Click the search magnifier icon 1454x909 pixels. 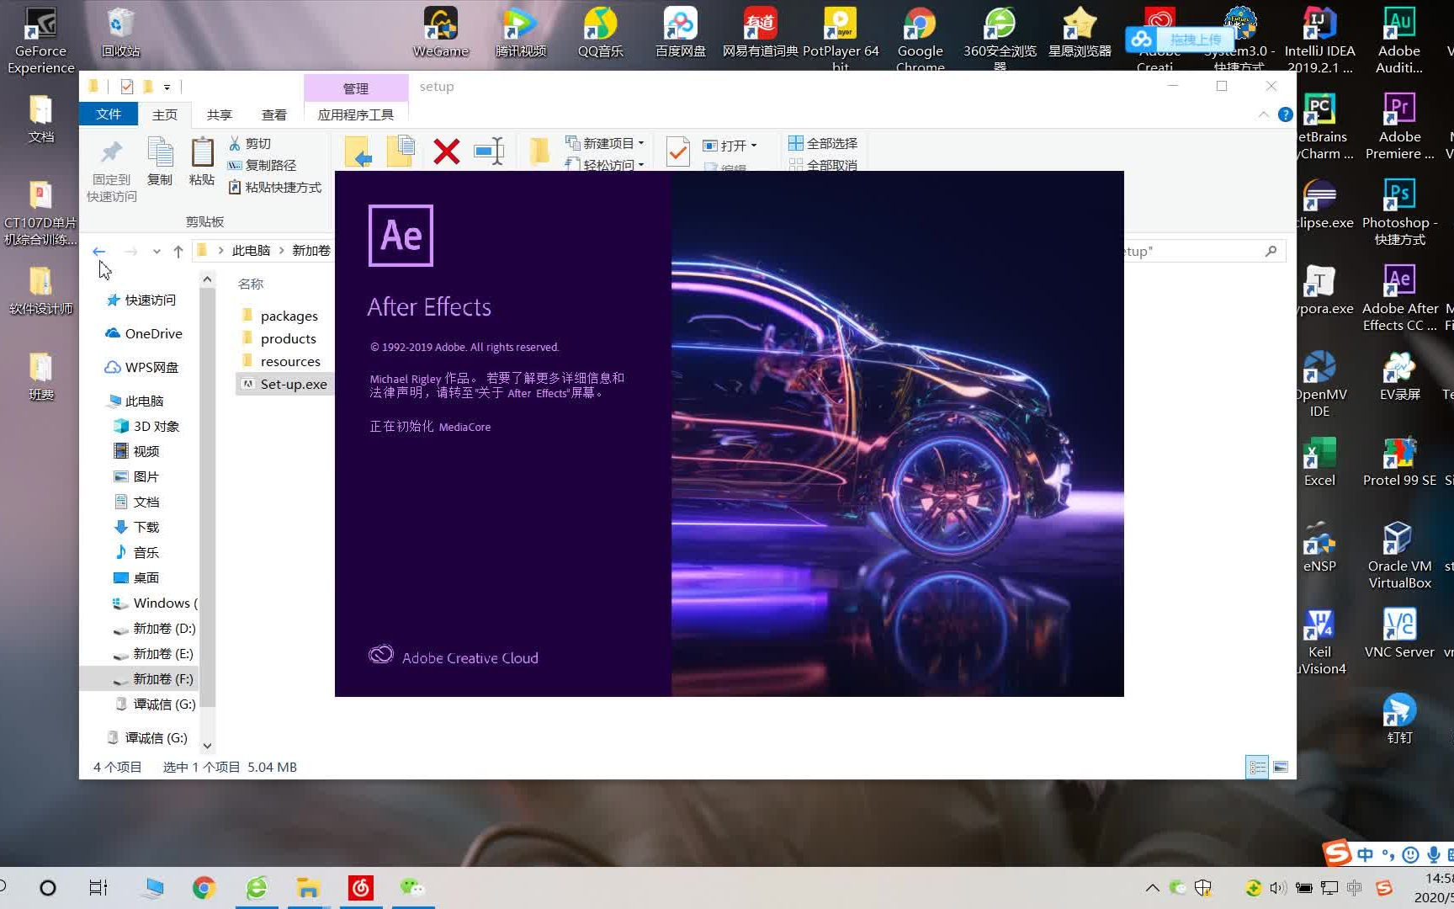[1271, 251]
